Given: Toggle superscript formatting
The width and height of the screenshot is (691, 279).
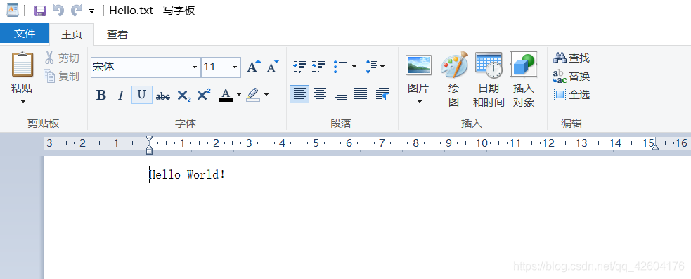Looking at the screenshot, I should tap(204, 95).
